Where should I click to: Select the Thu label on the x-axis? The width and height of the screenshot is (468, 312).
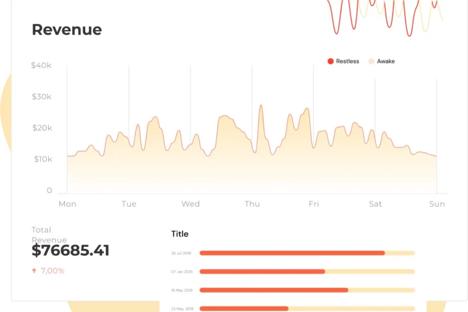point(252,204)
